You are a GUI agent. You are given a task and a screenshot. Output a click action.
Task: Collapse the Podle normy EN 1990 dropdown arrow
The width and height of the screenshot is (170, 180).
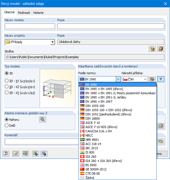point(118,79)
